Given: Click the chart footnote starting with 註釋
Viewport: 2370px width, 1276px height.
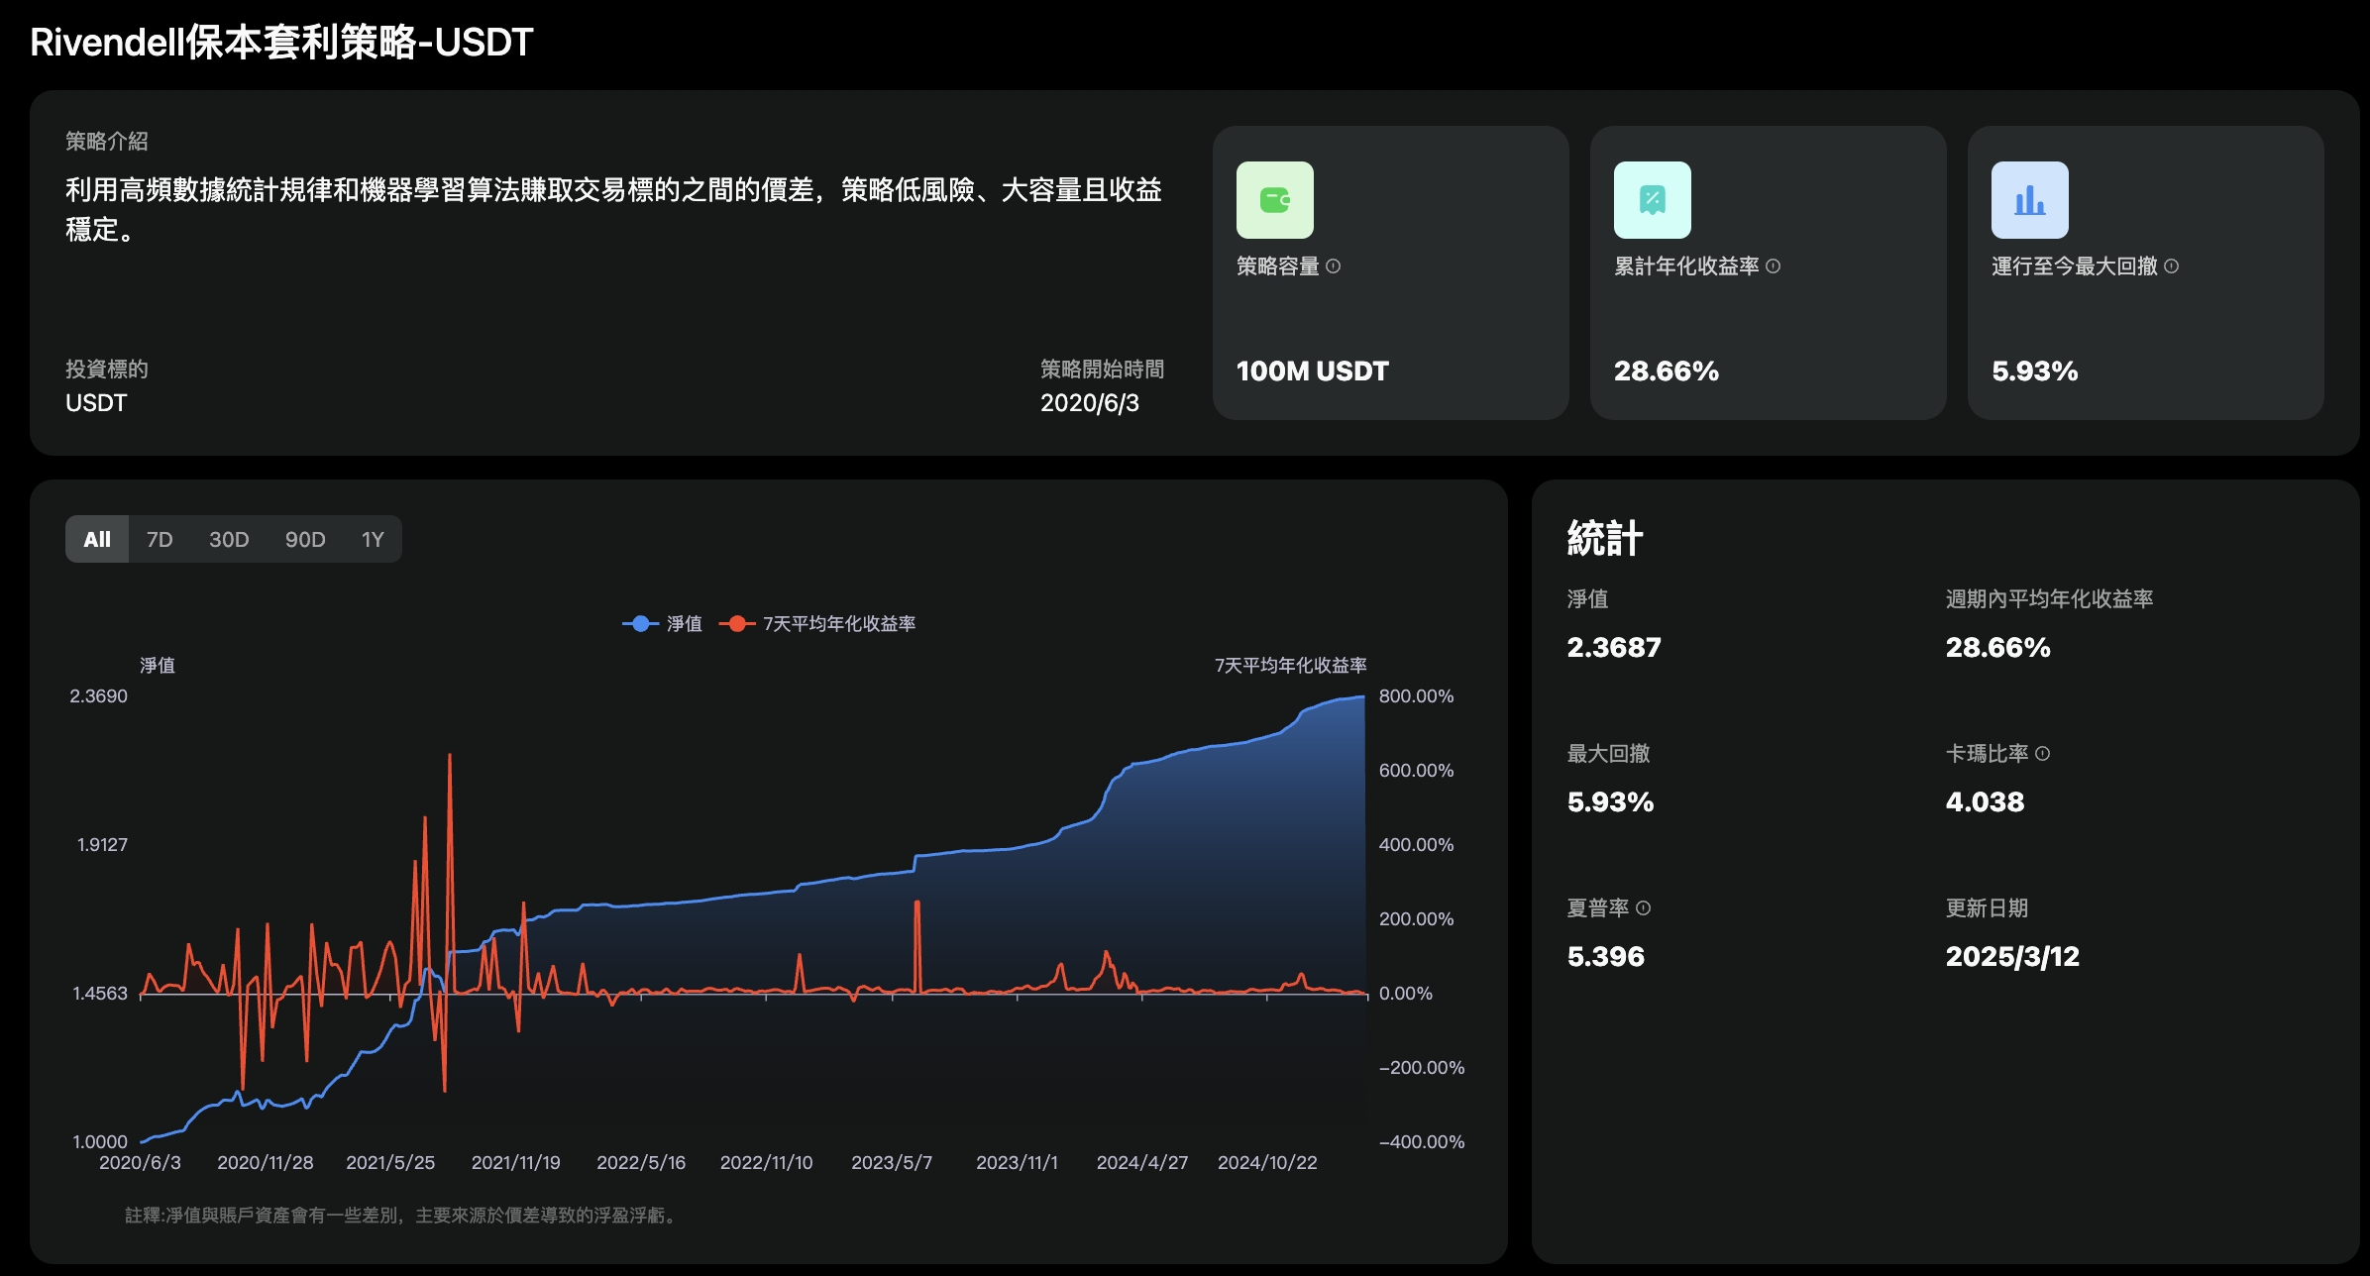Looking at the screenshot, I should [403, 1216].
